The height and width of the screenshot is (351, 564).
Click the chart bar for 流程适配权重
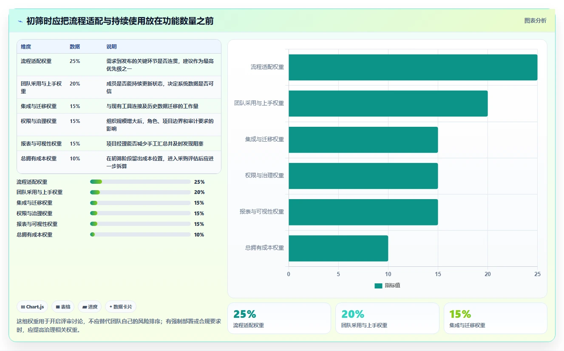pyautogui.click(x=413, y=67)
